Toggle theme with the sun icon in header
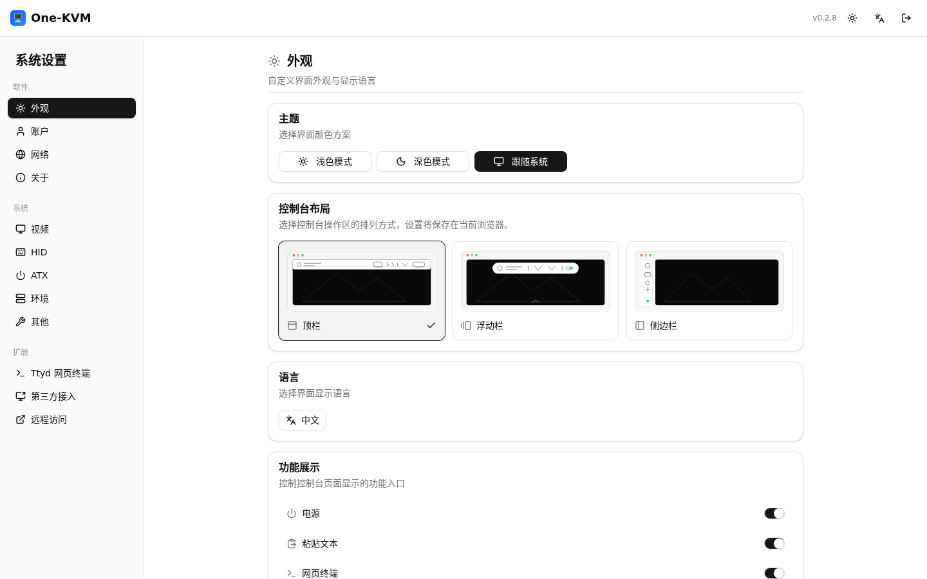 [x=852, y=18]
